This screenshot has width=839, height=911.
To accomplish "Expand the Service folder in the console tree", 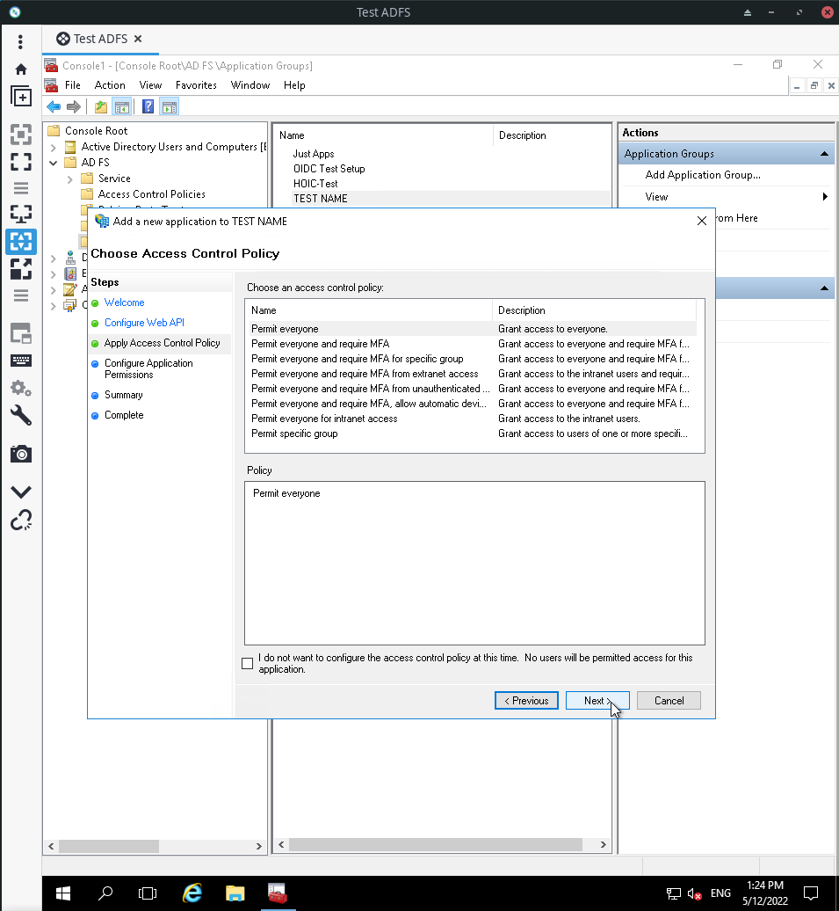I will (x=70, y=178).
